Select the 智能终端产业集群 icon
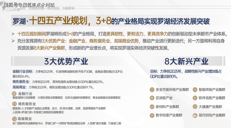 [195, 89]
